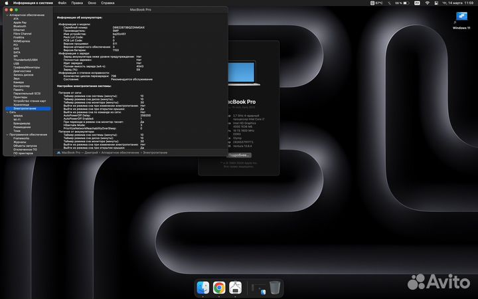Select Fibre Channel in the sidebar

click(23, 34)
